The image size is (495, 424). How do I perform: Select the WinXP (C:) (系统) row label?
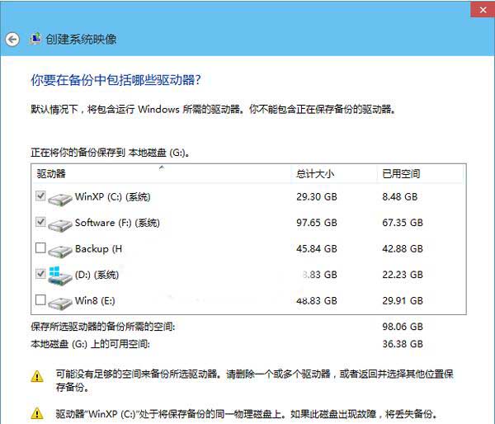point(113,197)
